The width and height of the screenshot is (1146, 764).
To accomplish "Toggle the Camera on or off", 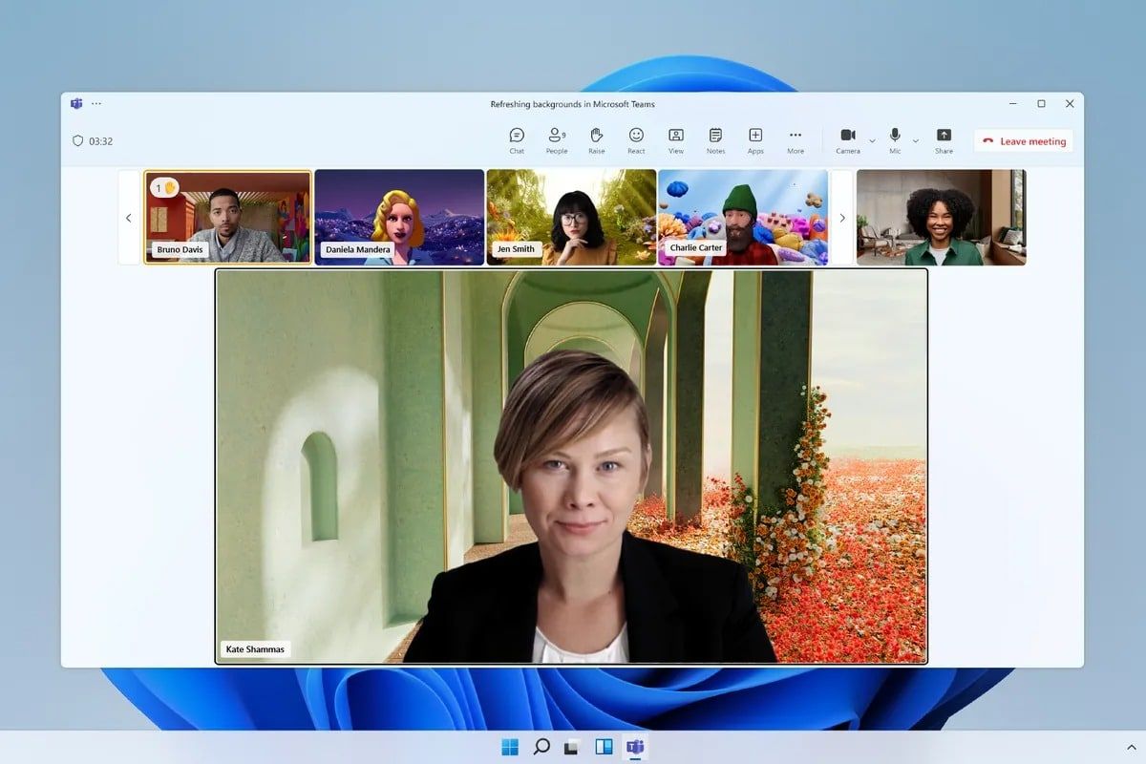I will pos(847,140).
